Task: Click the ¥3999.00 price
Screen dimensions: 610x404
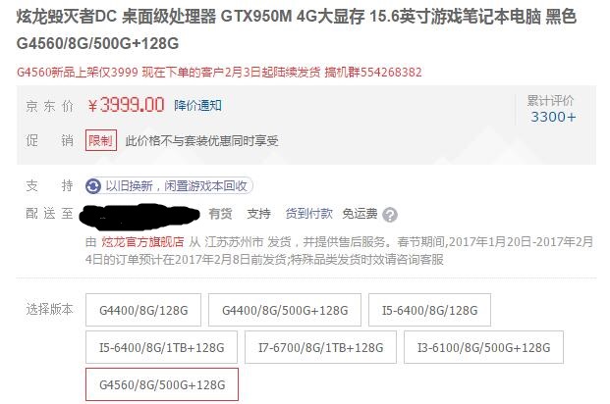Action: click(126, 105)
